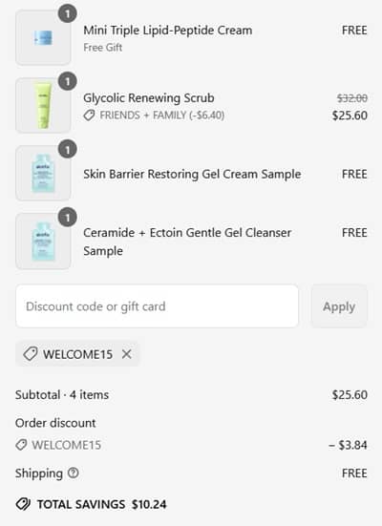
Task: Click the Skin Barrier Restoring Gel Cream Sample title
Action: click(x=192, y=174)
